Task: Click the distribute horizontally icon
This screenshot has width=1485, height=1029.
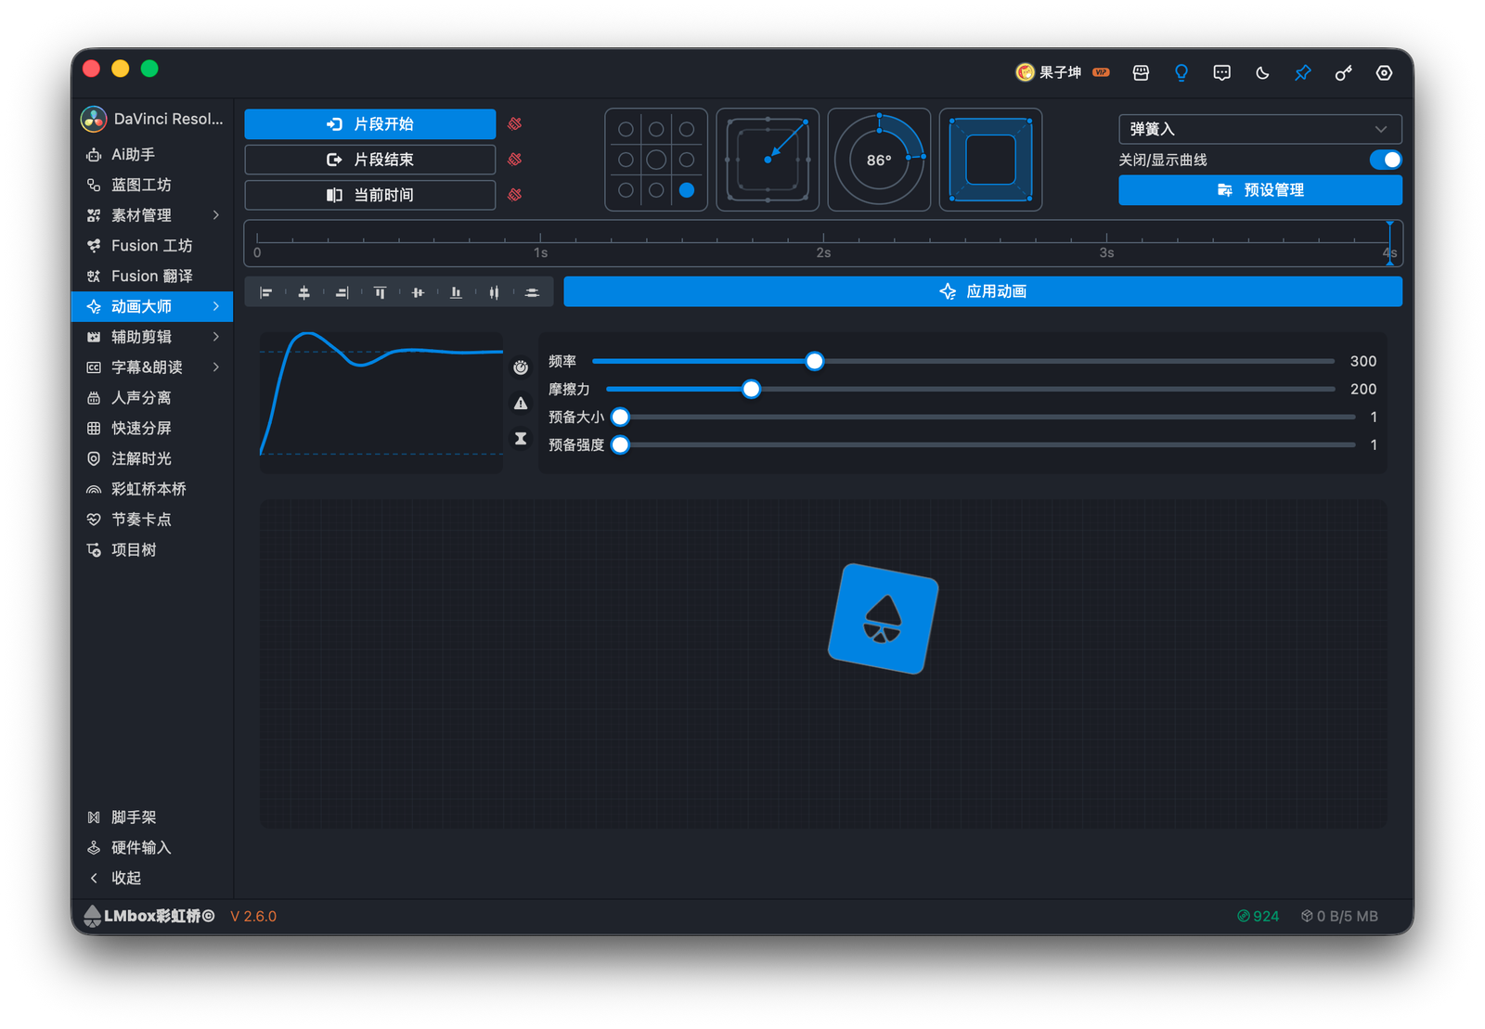Action: pyautogui.click(x=494, y=292)
